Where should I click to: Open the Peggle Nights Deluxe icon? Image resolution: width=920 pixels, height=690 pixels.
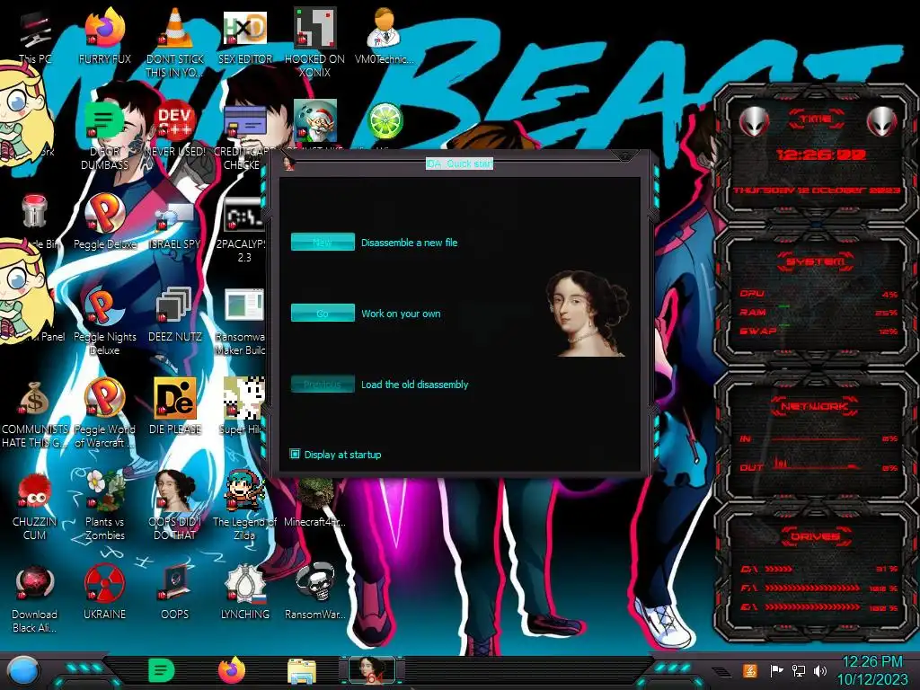pyautogui.click(x=104, y=306)
